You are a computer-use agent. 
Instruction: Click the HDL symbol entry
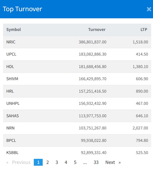pyautogui.click(x=10, y=66)
